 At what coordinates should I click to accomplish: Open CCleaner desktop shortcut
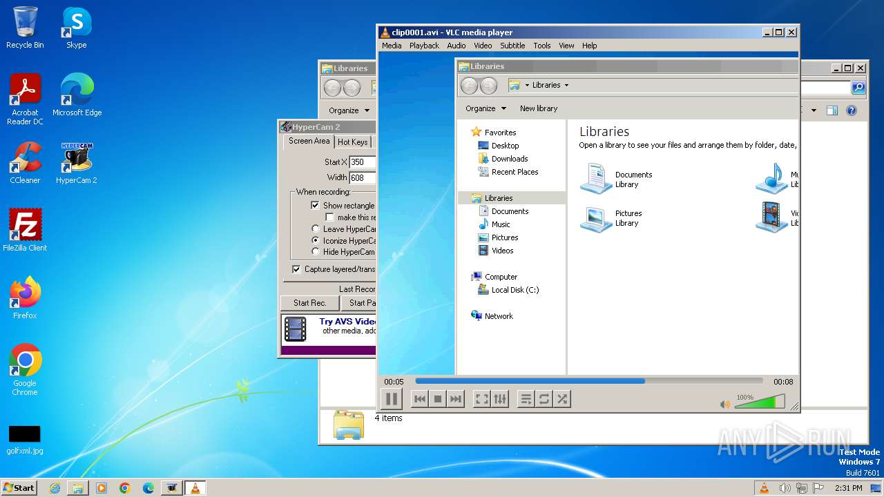click(x=25, y=163)
